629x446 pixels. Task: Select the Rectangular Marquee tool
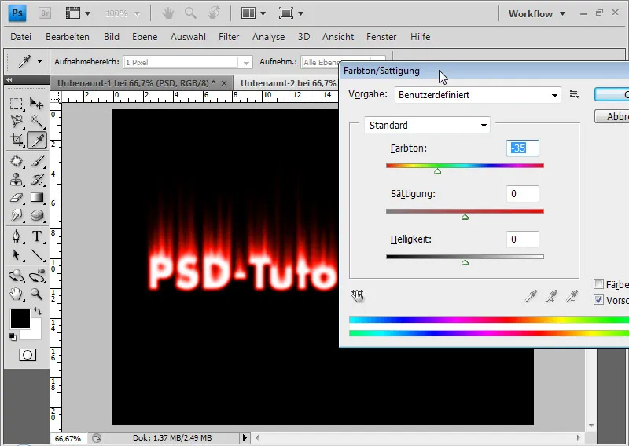pos(16,104)
